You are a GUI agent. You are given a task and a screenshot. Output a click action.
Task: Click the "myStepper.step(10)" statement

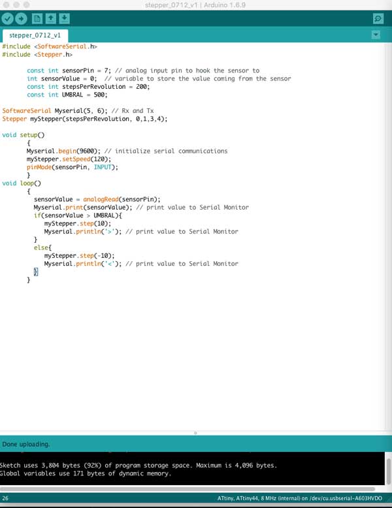tap(78, 223)
